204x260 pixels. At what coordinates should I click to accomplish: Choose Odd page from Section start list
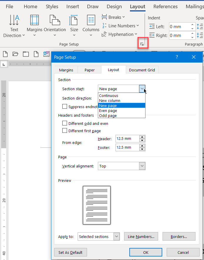(x=122, y=115)
